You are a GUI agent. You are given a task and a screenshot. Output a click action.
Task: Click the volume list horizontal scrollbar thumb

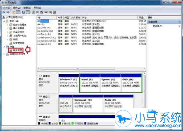tap(78, 69)
